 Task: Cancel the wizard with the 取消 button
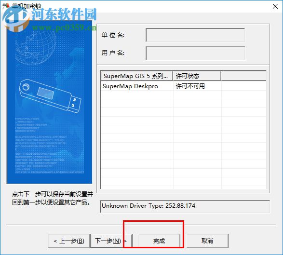[207, 241]
